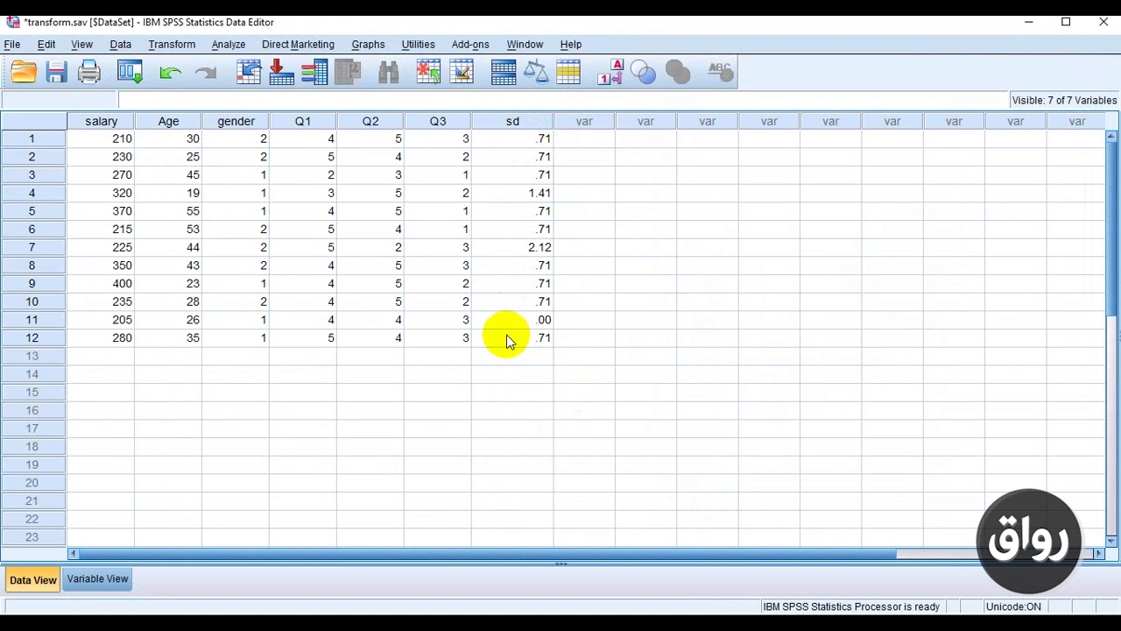This screenshot has height=631, width=1121.
Task: Open a data document via folder icon
Action: pyautogui.click(x=24, y=72)
